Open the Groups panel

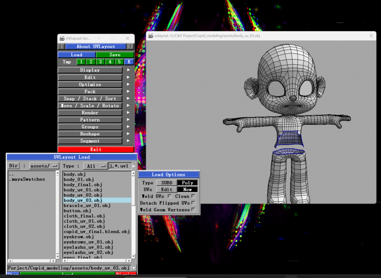point(90,127)
